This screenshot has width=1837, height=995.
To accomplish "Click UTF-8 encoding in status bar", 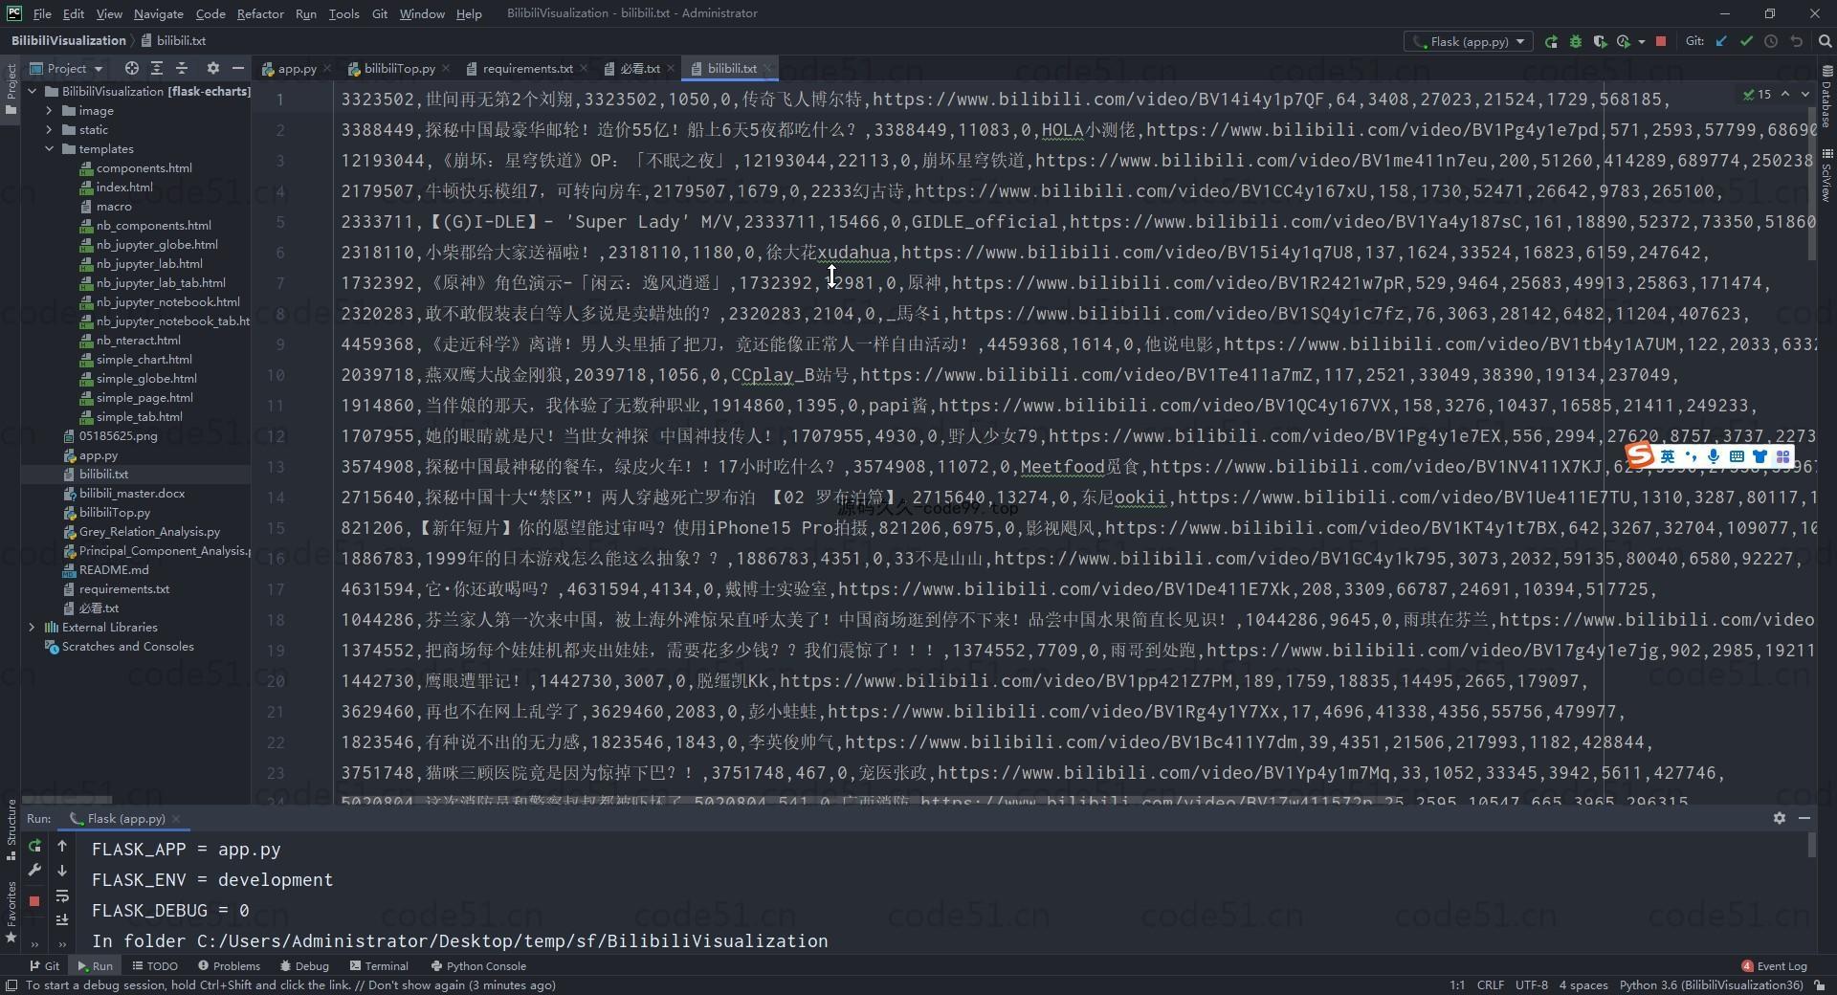I will click(1531, 985).
